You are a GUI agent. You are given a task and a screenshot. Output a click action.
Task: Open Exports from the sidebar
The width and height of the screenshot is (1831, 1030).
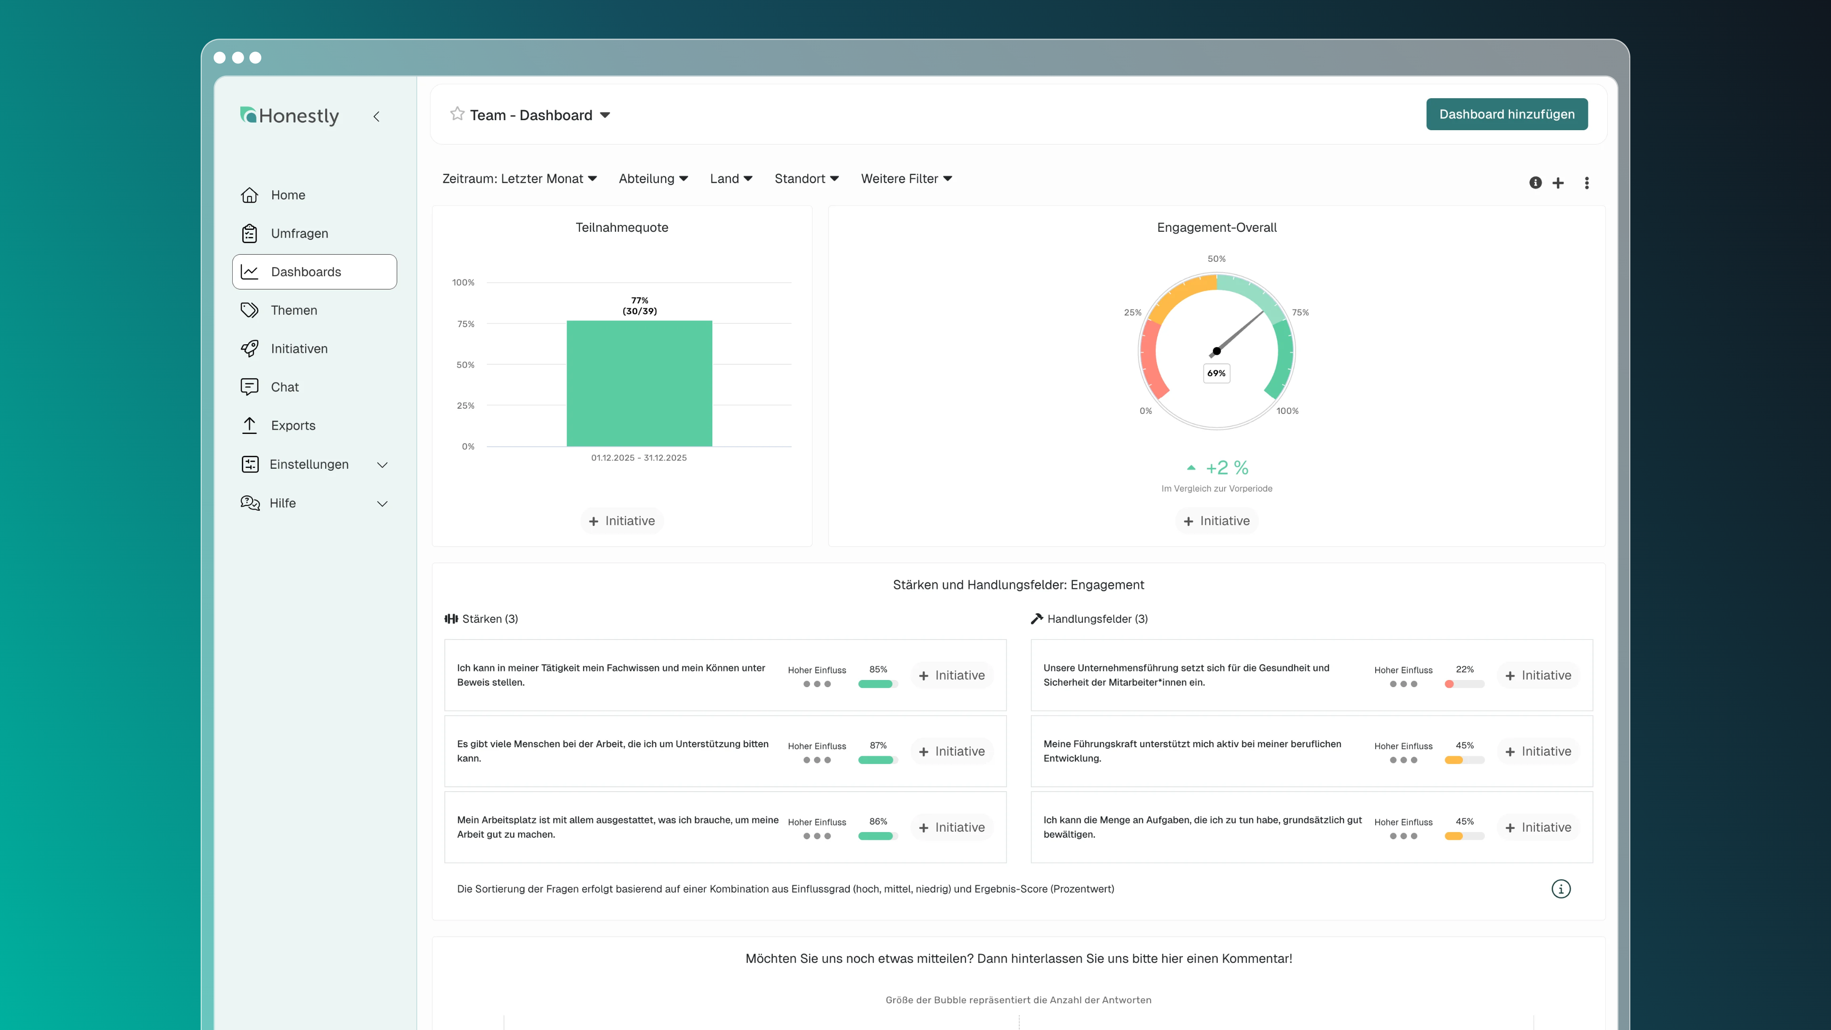292,425
